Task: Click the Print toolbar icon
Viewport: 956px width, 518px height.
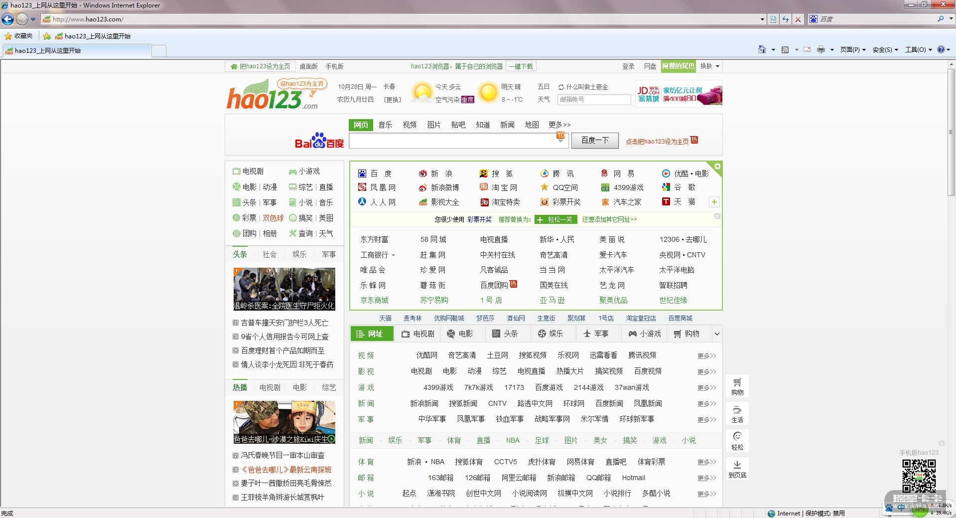Action: point(820,49)
